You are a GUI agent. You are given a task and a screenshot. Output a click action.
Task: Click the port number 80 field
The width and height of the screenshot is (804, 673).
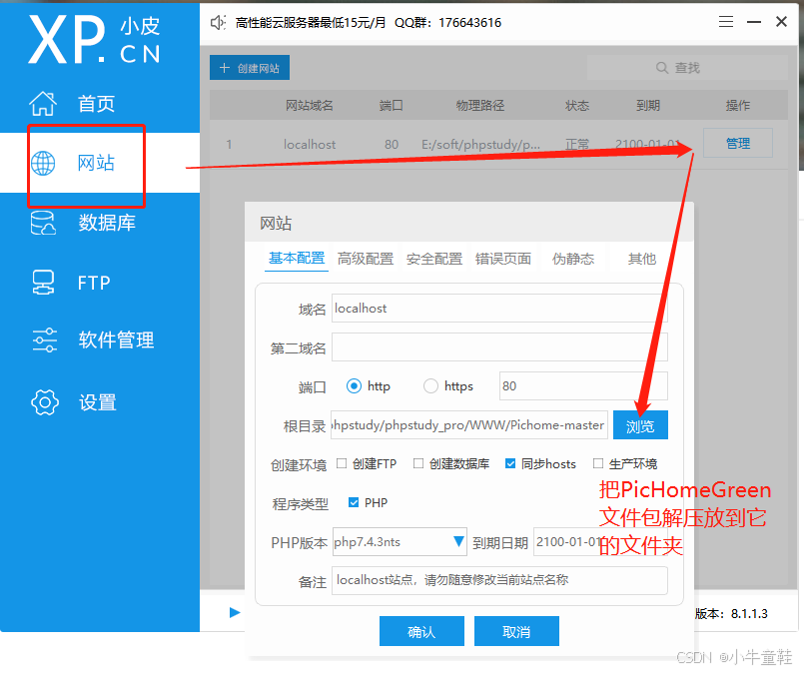pos(583,386)
